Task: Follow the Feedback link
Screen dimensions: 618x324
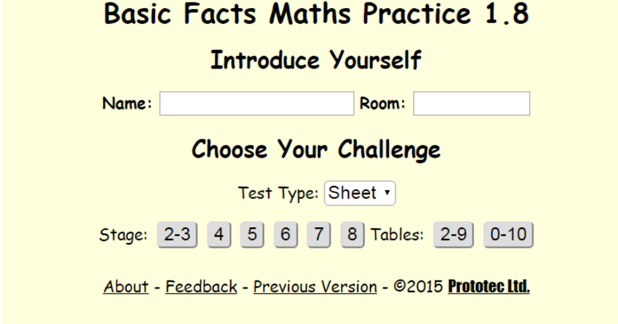Action: (x=201, y=286)
